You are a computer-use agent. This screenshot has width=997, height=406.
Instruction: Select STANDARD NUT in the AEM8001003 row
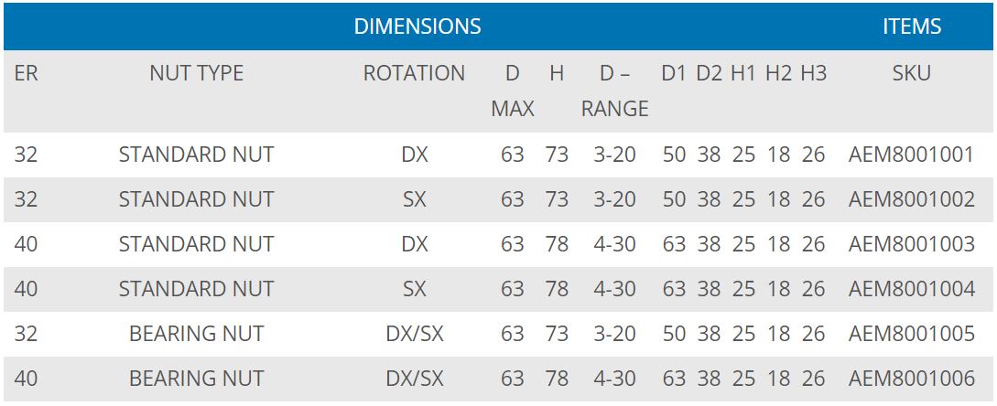196,244
